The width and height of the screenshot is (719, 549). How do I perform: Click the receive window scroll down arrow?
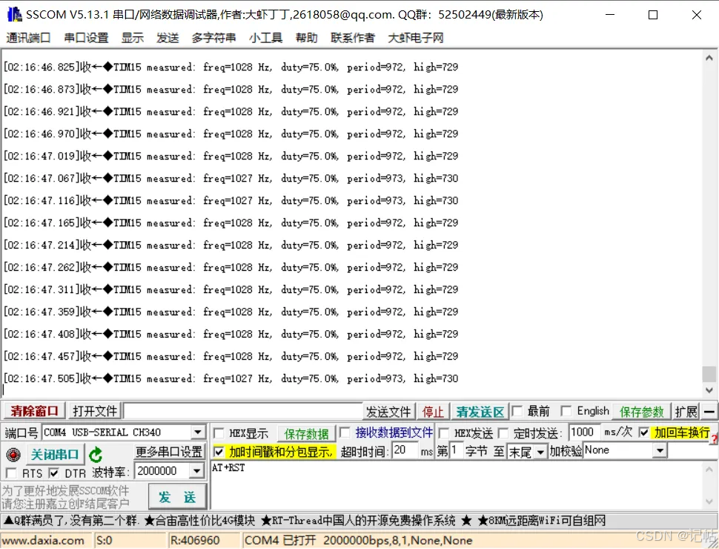(x=709, y=390)
